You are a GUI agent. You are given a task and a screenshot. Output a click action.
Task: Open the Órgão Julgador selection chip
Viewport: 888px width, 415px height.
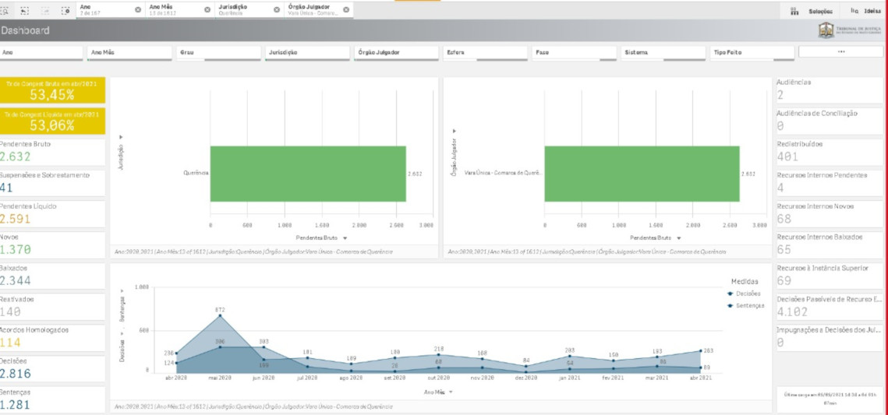[313, 10]
